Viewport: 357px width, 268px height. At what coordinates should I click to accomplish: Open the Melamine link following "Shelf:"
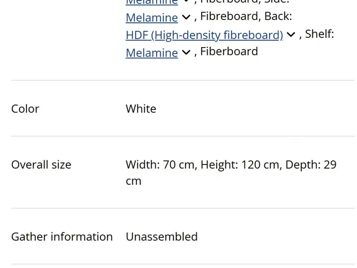[152, 53]
